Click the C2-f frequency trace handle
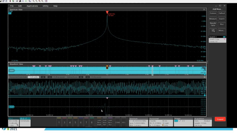 coord(11,107)
